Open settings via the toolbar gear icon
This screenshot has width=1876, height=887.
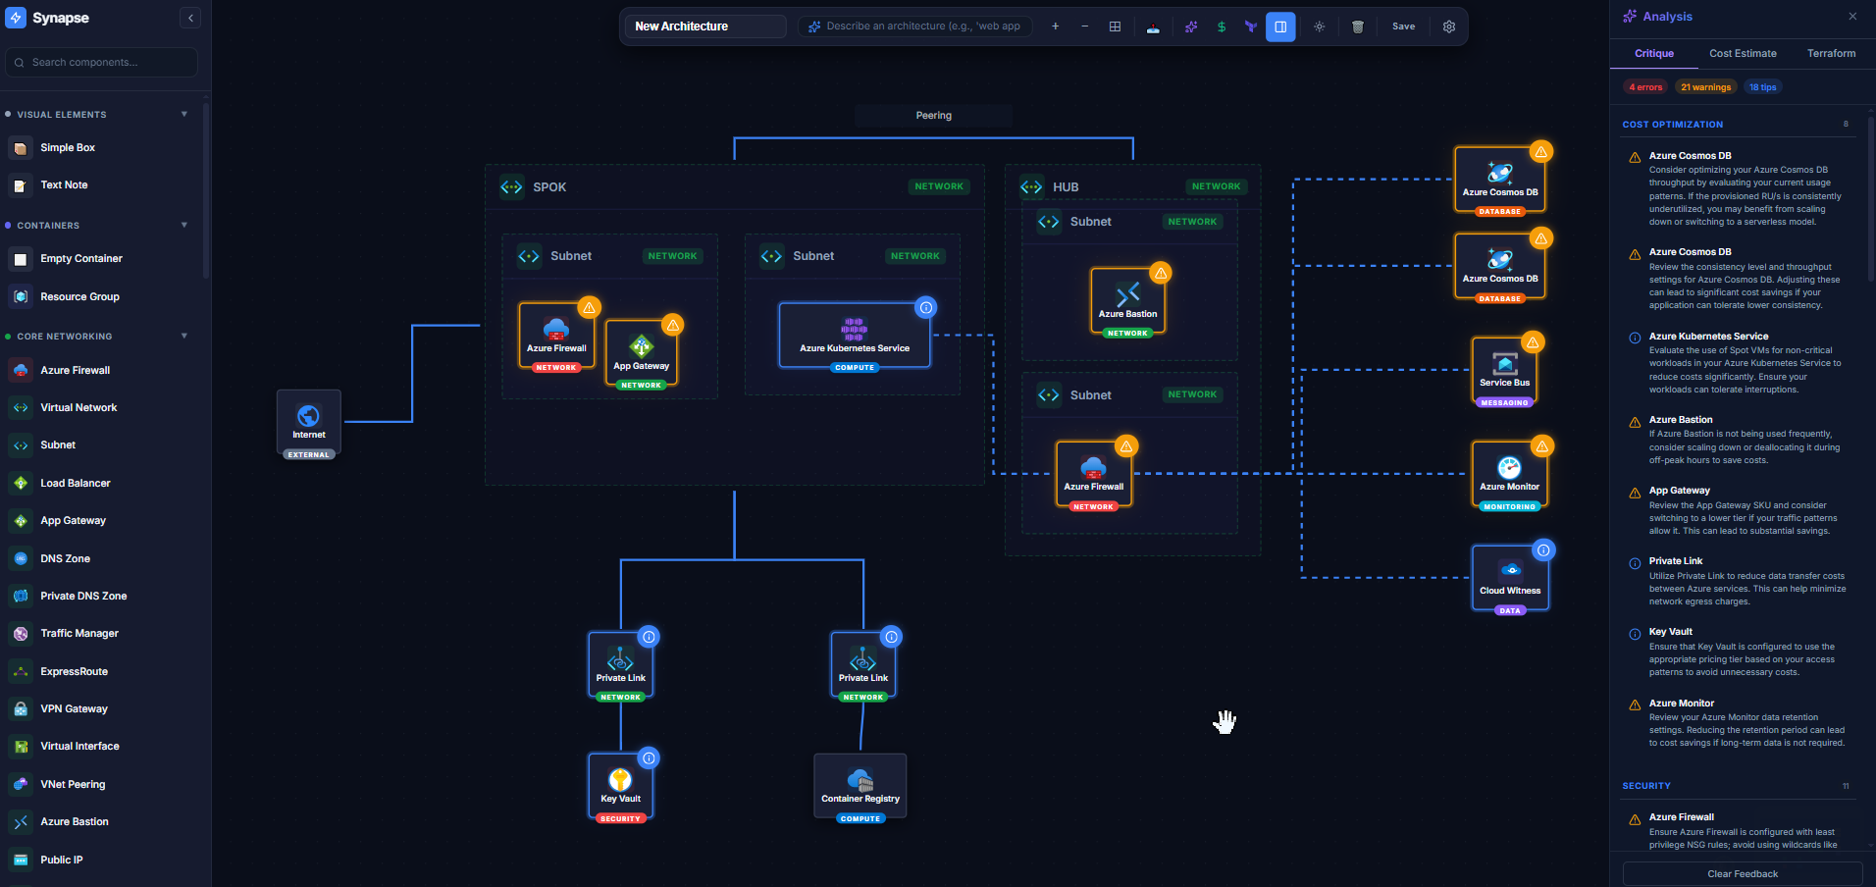click(x=1448, y=26)
